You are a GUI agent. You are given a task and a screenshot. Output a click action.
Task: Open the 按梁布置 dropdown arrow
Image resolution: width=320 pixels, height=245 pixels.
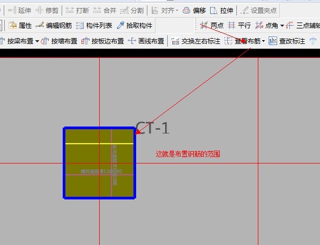(37, 41)
